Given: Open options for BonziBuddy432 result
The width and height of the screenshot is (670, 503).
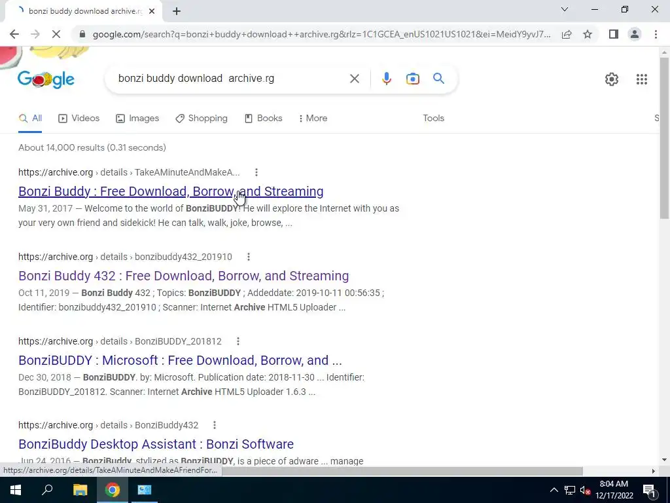Looking at the screenshot, I should [215, 425].
